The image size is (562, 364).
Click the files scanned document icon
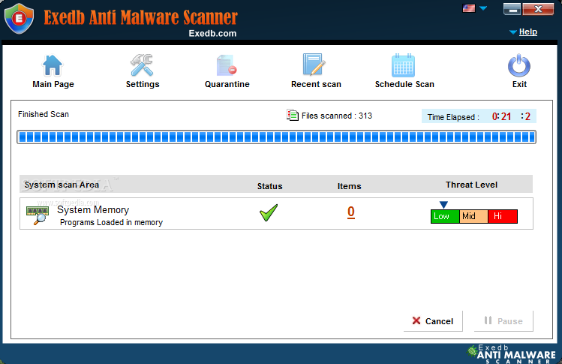coord(293,115)
